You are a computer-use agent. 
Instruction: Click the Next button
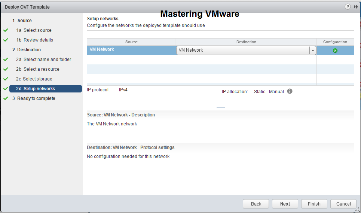285,204
